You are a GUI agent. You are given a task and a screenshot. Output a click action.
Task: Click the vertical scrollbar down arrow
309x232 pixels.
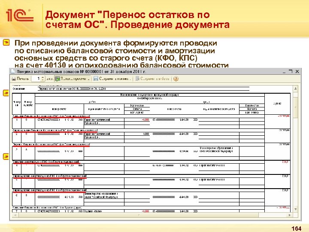(x=296, y=209)
